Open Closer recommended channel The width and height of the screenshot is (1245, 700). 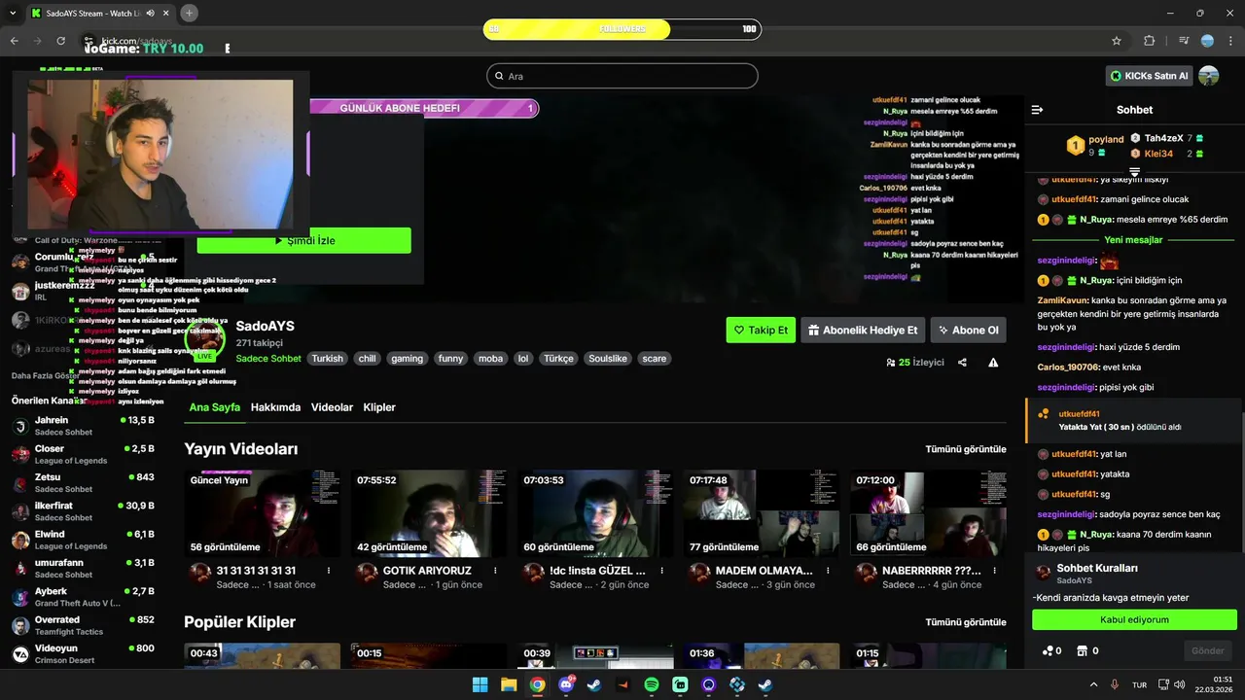[x=83, y=454]
